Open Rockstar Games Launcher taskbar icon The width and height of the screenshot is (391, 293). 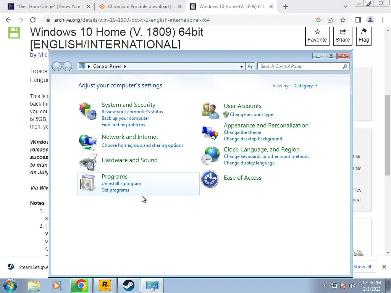click(x=105, y=285)
